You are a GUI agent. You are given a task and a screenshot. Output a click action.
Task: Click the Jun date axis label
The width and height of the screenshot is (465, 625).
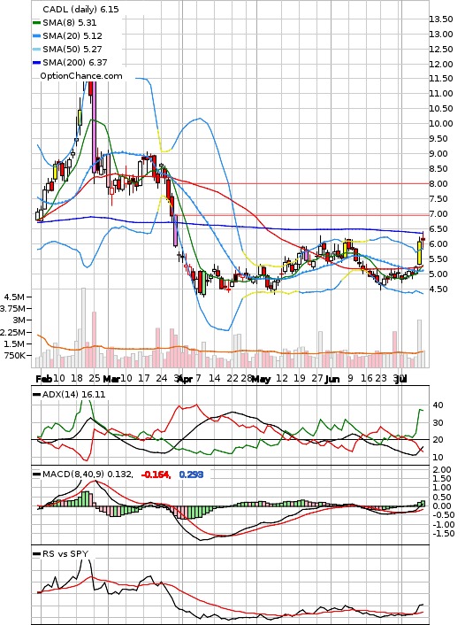332,379
